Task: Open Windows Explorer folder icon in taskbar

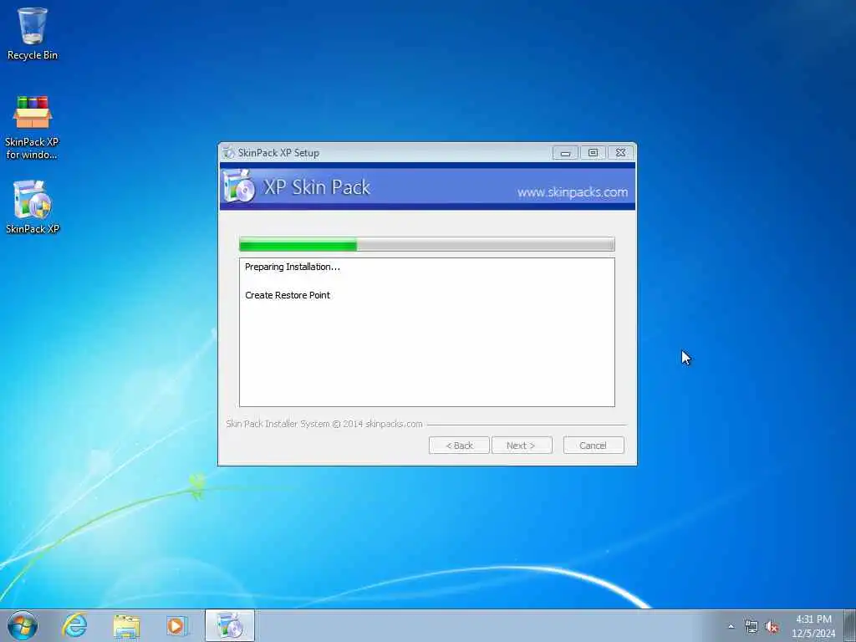Action: point(126,625)
